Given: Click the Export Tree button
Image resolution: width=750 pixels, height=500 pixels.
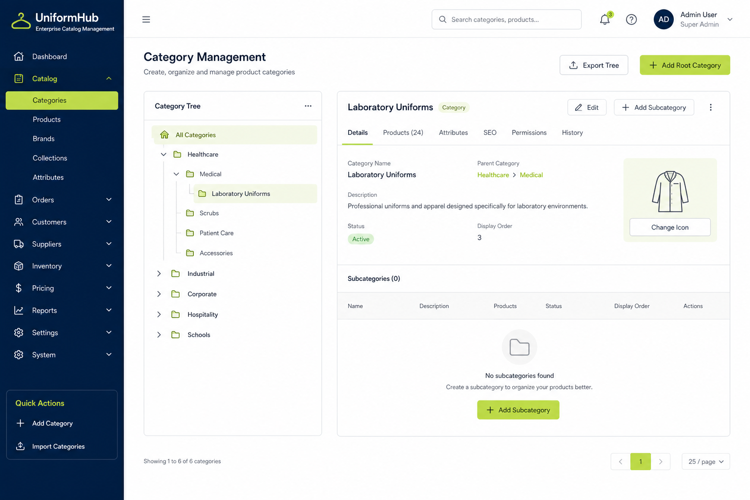Looking at the screenshot, I should [x=594, y=65].
